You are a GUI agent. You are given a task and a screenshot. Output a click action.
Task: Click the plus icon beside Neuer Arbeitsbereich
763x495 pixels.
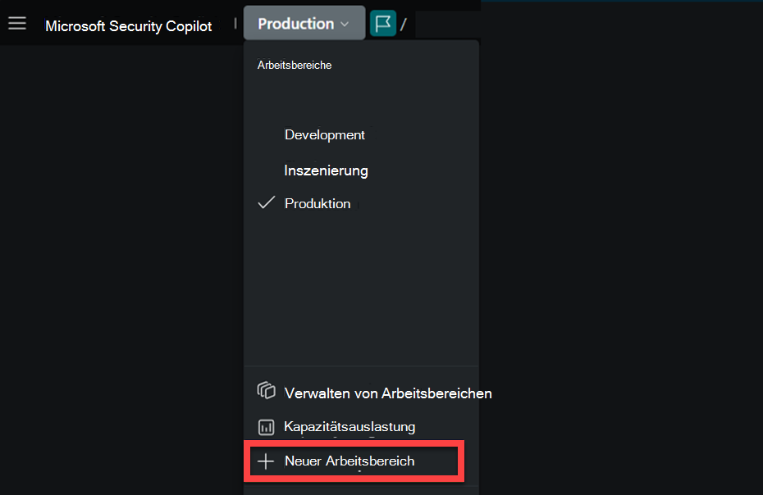point(265,461)
